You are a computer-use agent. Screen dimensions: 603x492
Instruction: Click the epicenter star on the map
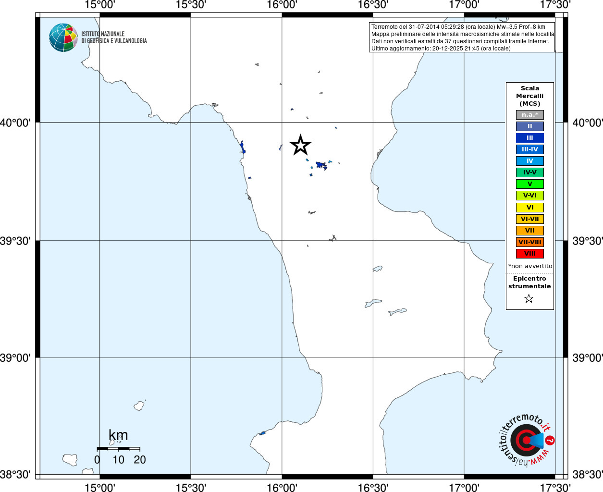click(301, 145)
